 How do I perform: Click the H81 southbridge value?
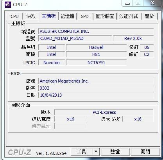(x=96, y=54)
